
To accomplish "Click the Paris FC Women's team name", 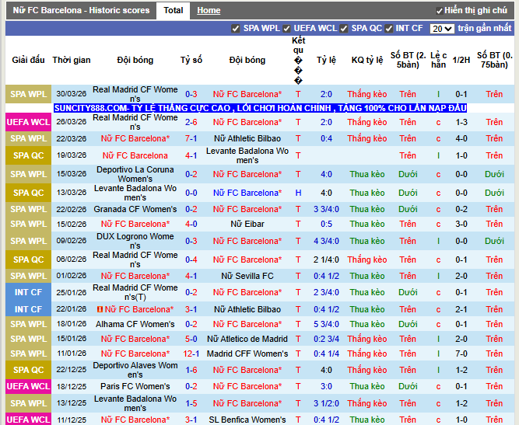I will click(x=135, y=386).
